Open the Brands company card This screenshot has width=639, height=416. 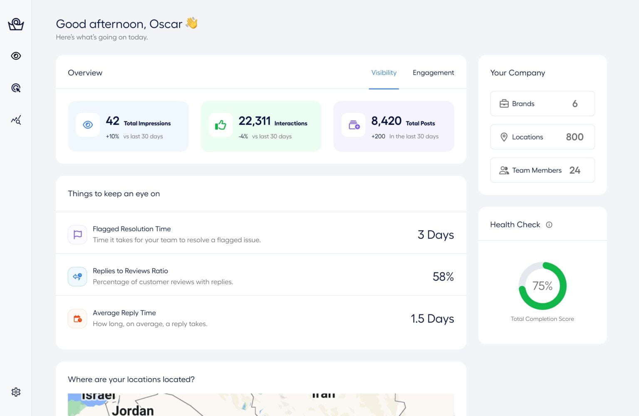tap(542, 104)
